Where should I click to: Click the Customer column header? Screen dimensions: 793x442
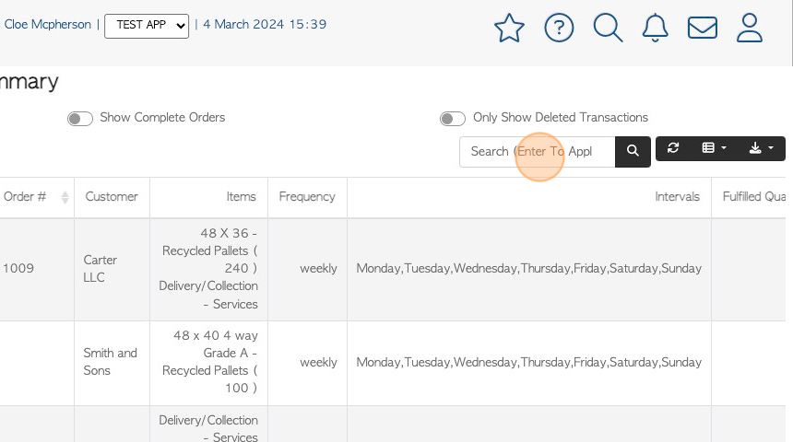pyautogui.click(x=112, y=197)
